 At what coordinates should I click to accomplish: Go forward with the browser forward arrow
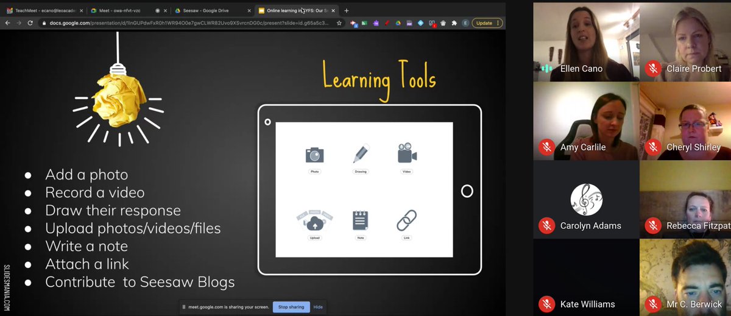[x=19, y=23]
